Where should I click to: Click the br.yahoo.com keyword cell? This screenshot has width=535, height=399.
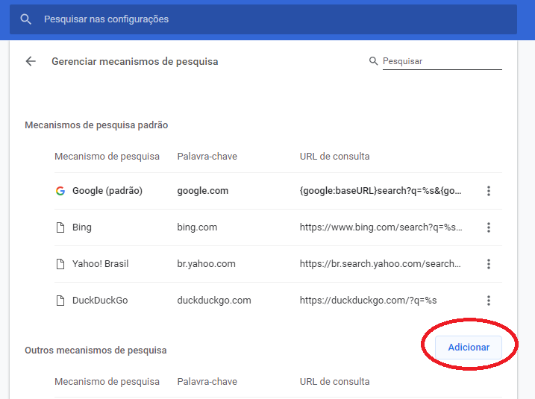coord(206,263)
